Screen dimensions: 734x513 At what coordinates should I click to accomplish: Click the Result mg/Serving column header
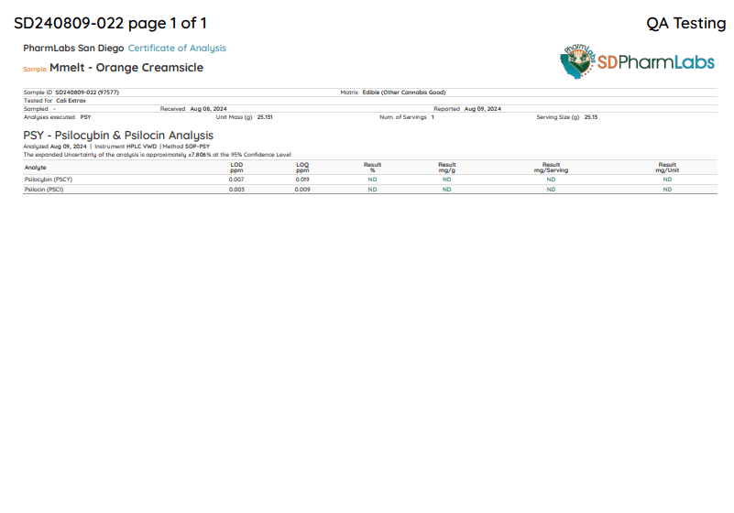(x=551, y=168)
